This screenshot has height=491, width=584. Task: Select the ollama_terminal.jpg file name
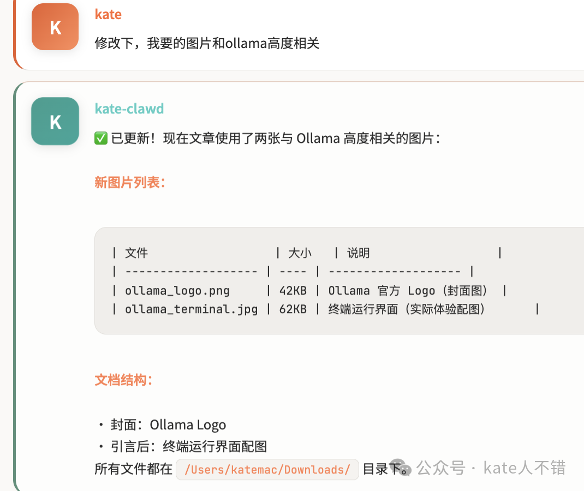click(x=191, y=309)
